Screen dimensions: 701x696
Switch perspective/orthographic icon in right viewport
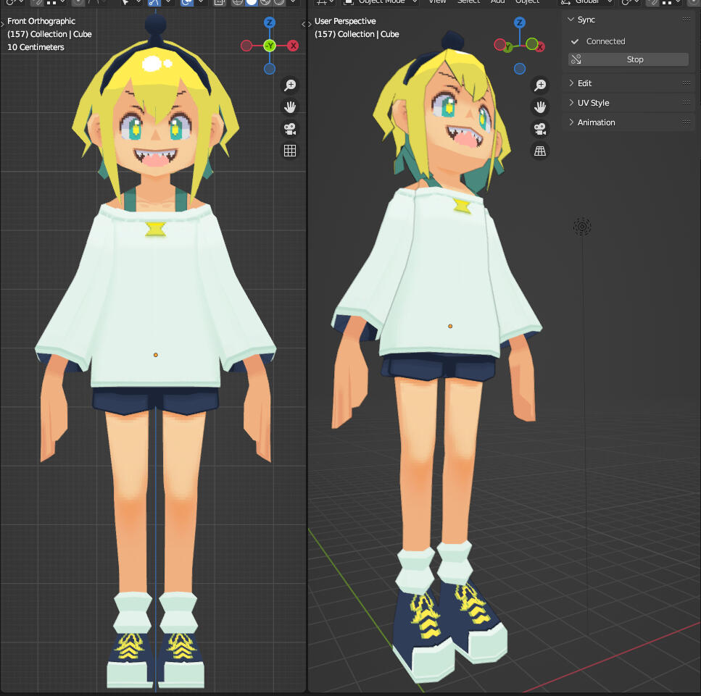[x=540, y=151]
